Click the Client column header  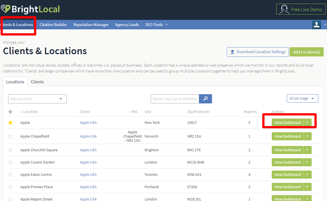pyautogui.click(x=85, y=112)
